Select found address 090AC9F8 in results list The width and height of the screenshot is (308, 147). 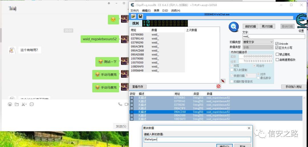click(157, 47)
